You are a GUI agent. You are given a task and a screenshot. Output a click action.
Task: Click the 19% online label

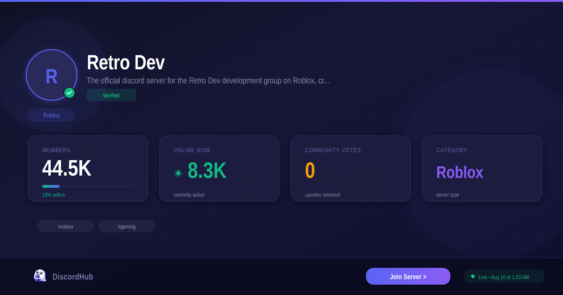click(x=53, y=195)
